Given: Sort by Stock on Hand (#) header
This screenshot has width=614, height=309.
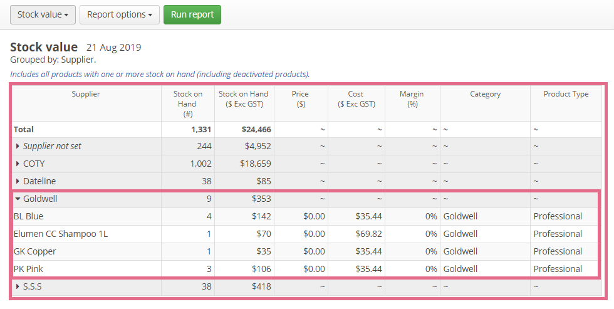Looking at the screenshot, I should [187, 104].
